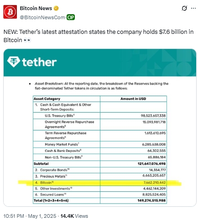The image size is (198, 221).
Task: Click the tether logo diamond icon
Action: click(x=14, y=62)
